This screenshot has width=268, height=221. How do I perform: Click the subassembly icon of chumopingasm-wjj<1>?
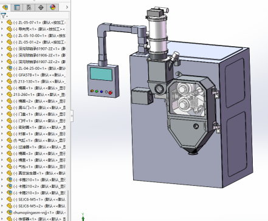tap(9, 212)
